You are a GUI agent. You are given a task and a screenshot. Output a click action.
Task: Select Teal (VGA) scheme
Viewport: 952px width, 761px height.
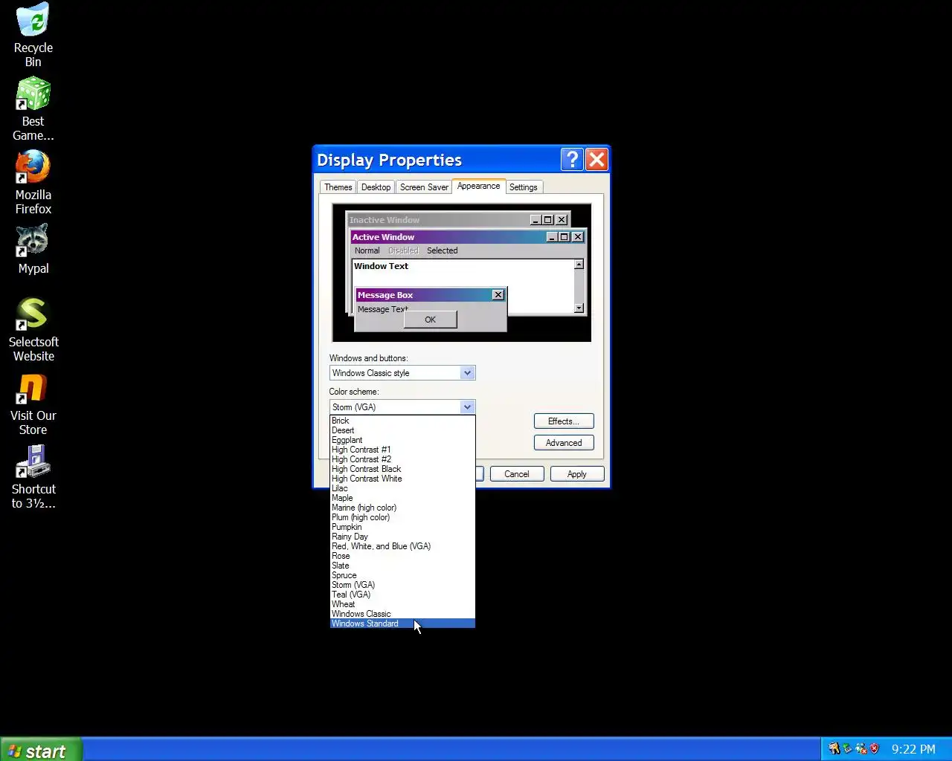[402, 595]
